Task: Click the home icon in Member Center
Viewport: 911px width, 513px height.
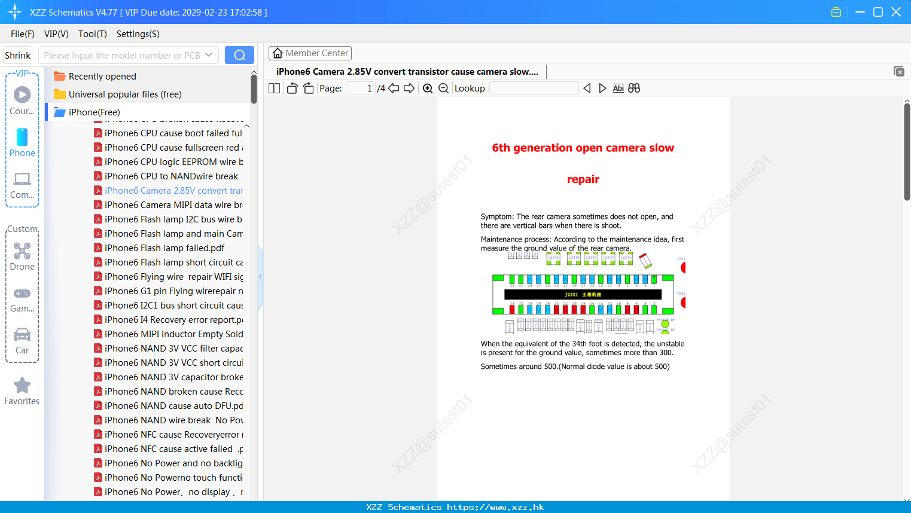Action: coord(278,53)
